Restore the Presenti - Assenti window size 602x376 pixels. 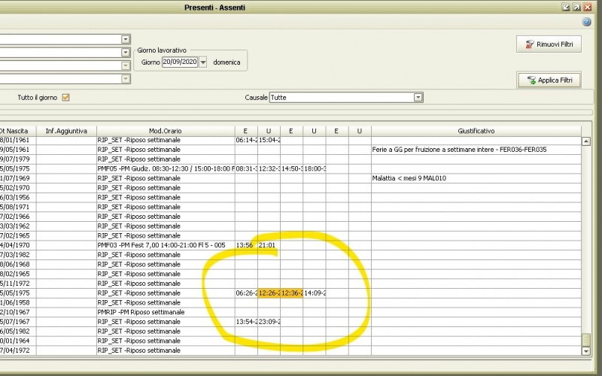pos(576,7)
